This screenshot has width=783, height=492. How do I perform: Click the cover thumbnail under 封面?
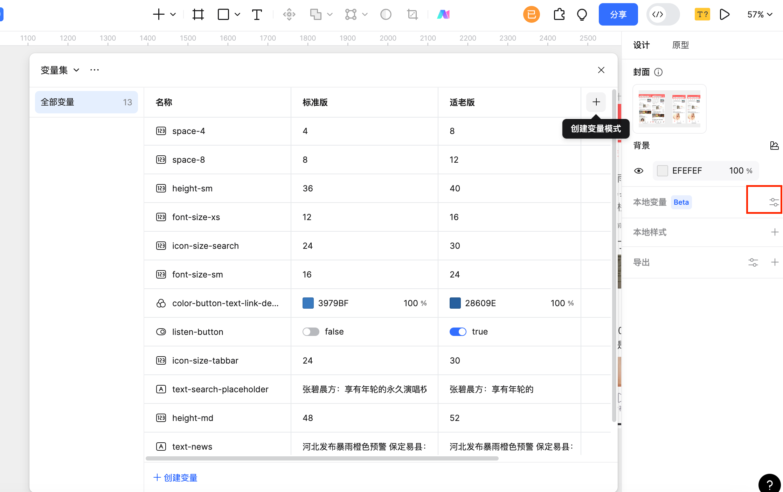point(670,109)
